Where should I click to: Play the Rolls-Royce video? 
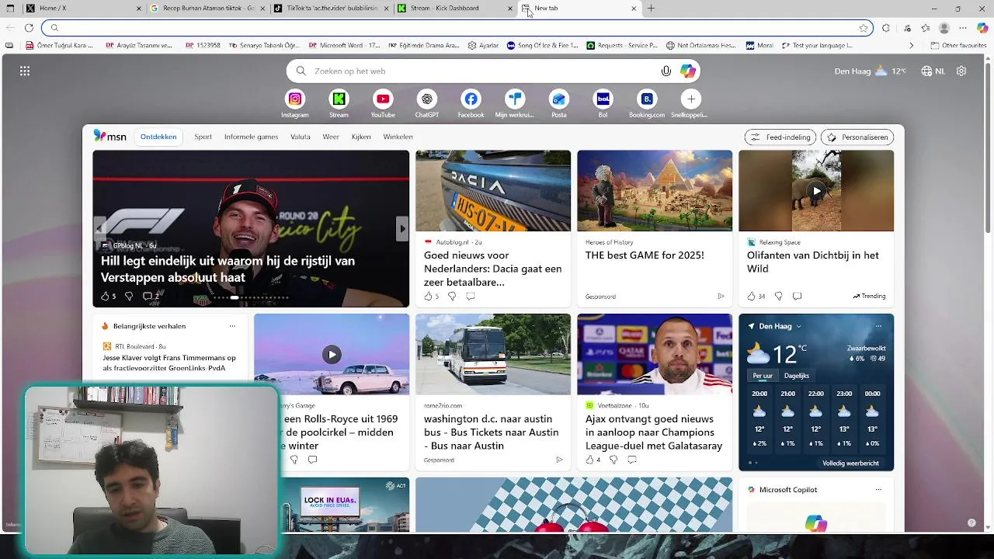332,355
